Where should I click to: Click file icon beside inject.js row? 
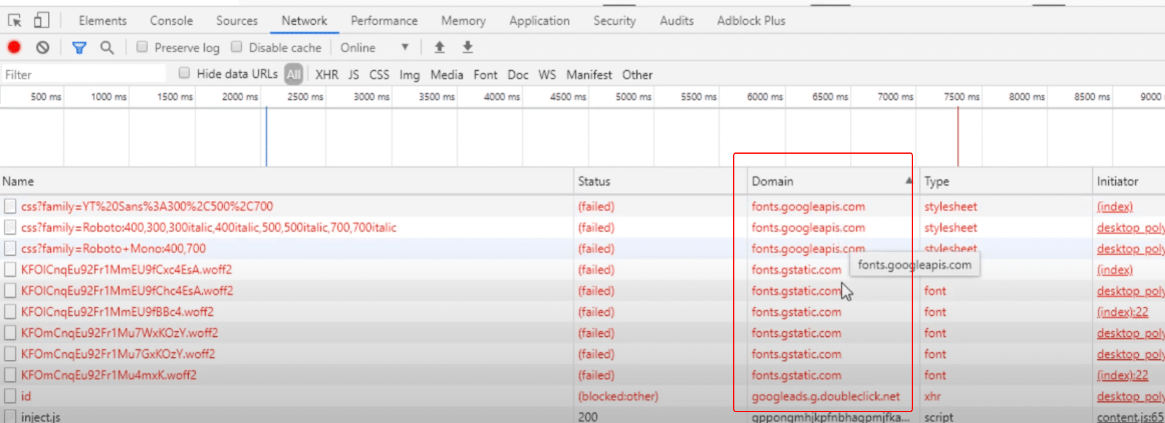pyautogui.click(x=10, y=416)
